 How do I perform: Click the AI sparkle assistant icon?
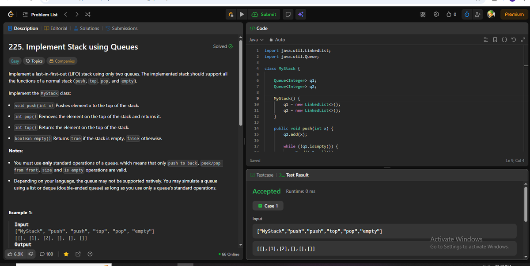pyautogui.click(x=300, y=15)
